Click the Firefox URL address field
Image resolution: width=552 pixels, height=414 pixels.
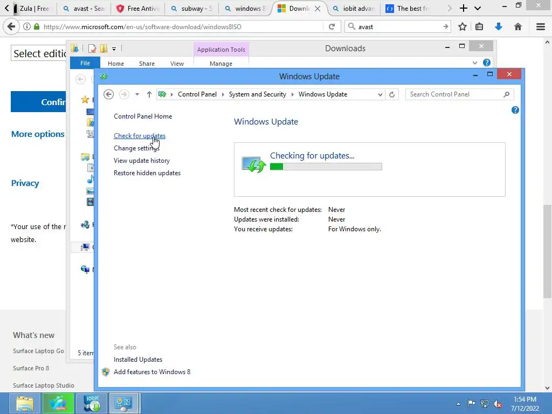pyautogui.click(x=182, y=27)
